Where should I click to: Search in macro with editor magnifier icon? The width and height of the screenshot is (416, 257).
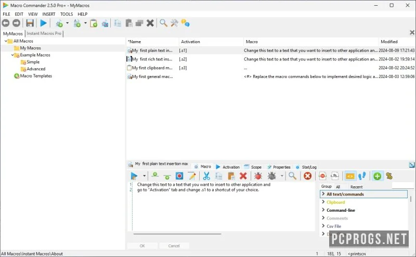(292, 176)
